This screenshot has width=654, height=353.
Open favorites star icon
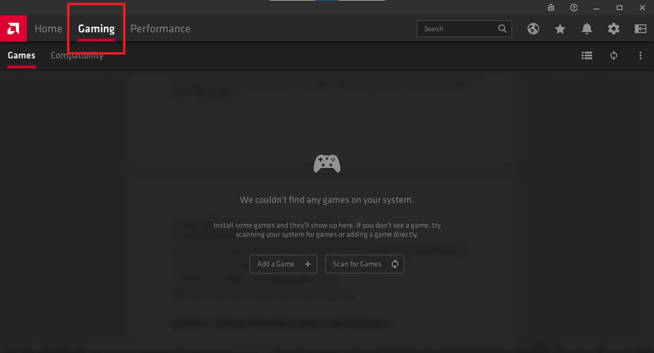(x=560, y=29)
